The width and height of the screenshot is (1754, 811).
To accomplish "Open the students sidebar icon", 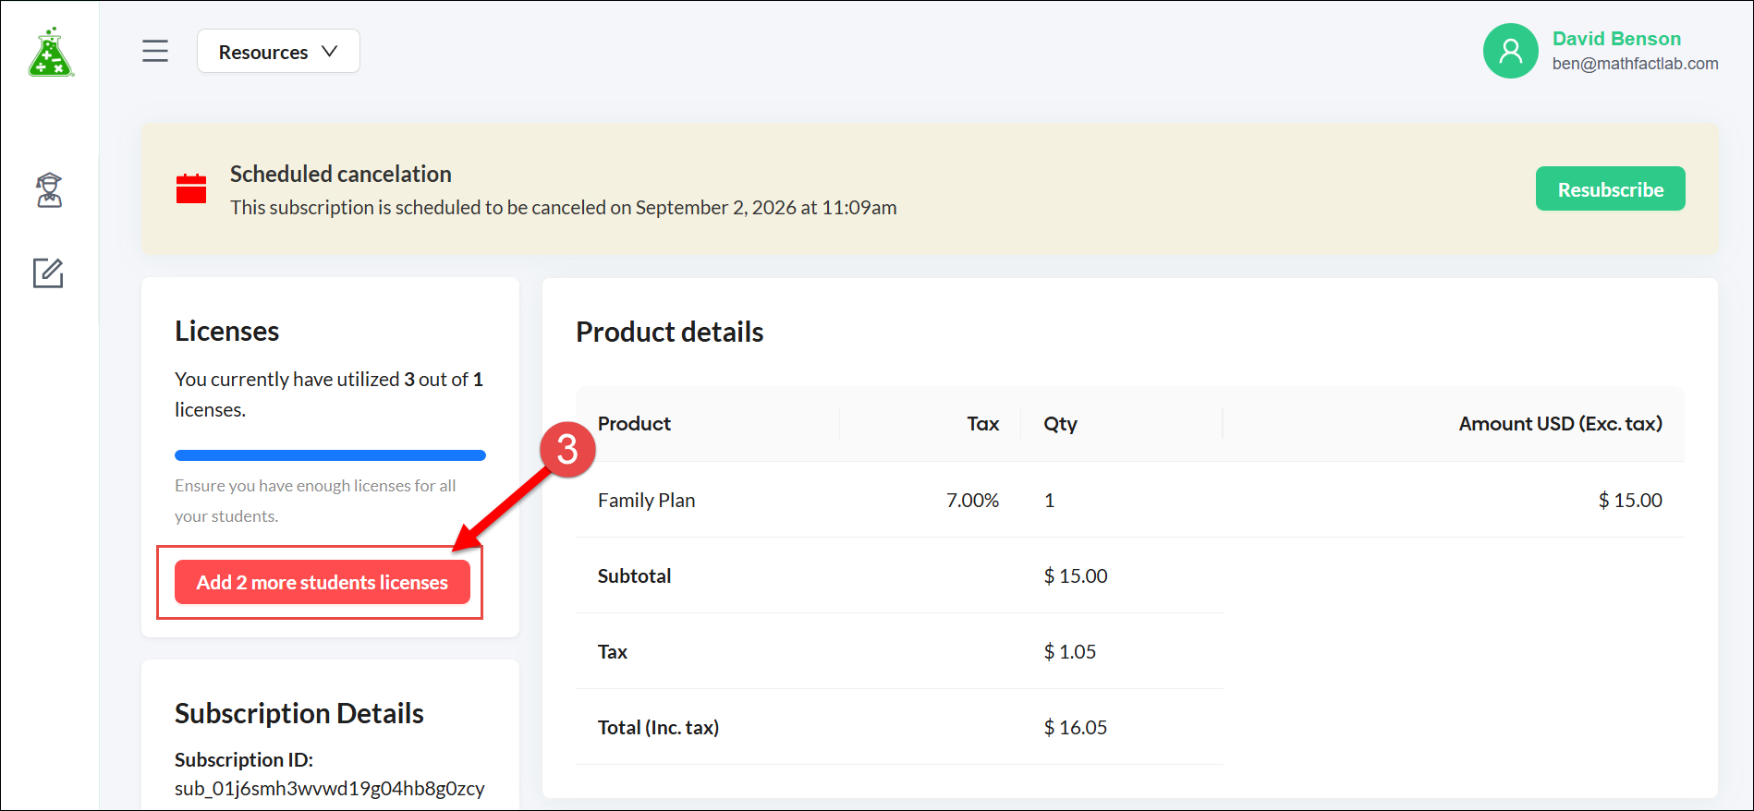I will tap(49, 190).
